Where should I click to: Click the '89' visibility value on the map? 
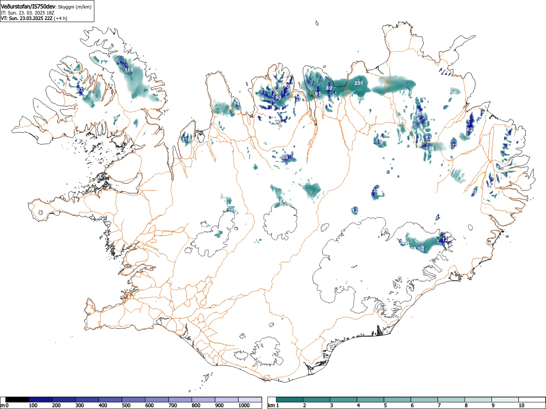click(329, 88)
